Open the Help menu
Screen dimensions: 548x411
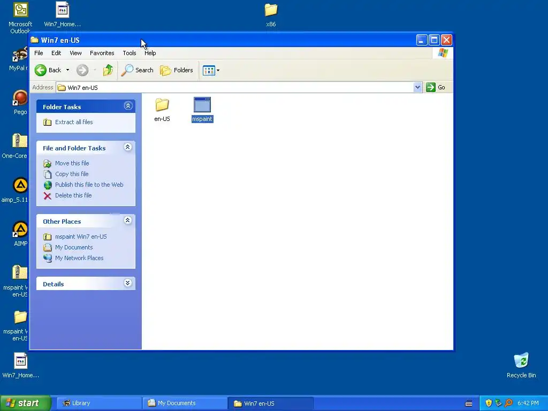(x=150, y=53)
